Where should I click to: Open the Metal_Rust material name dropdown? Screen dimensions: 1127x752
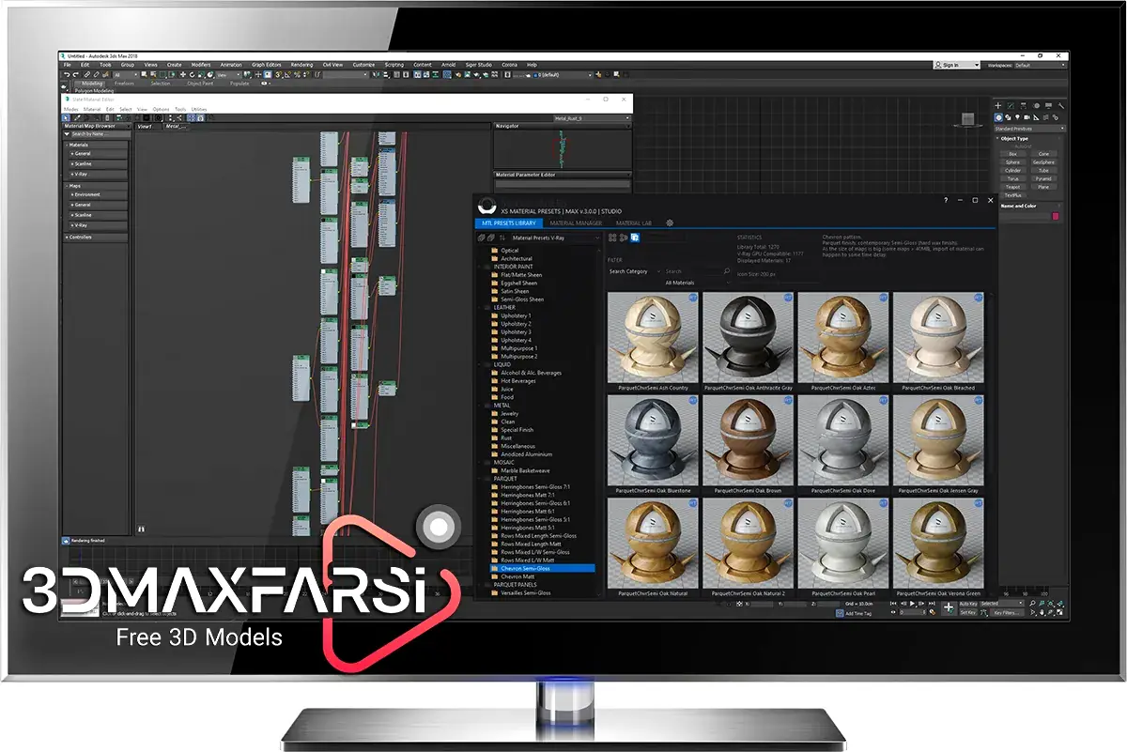tap(592, 118)
